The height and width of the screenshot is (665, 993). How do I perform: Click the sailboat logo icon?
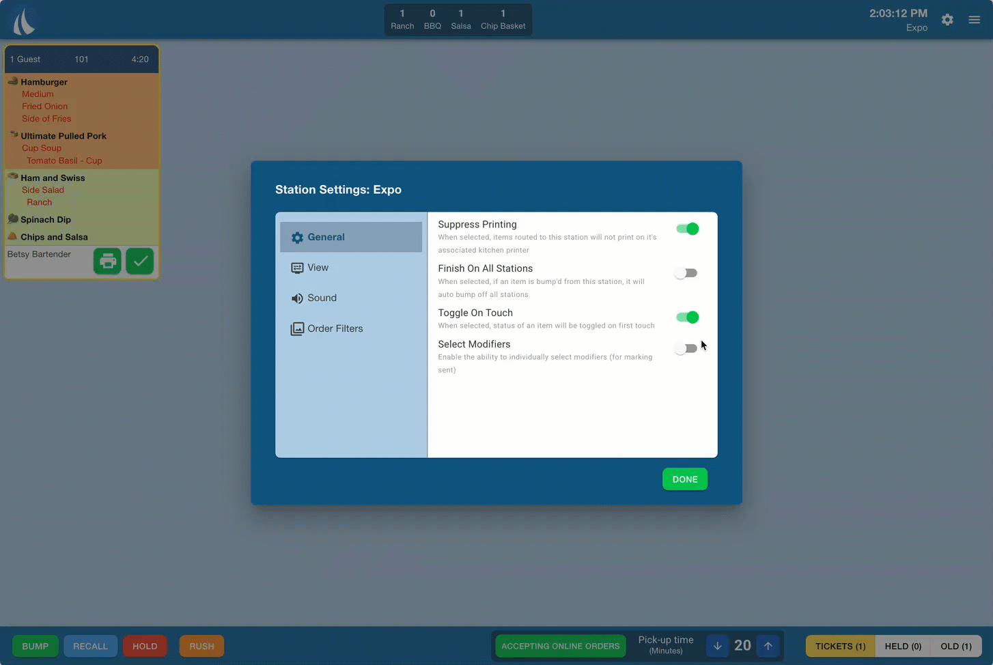click(x=24, y=21)
